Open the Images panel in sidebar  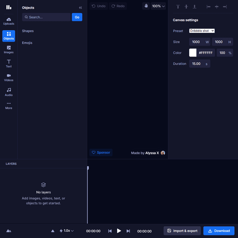pyautogui.click(x=9, y=49)
